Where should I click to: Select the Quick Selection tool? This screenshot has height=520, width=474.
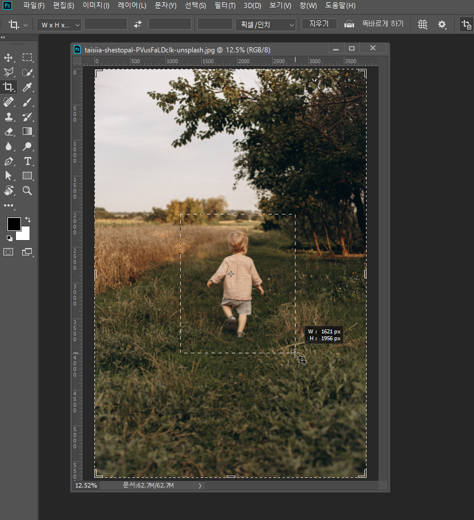[x=27, y=72]
